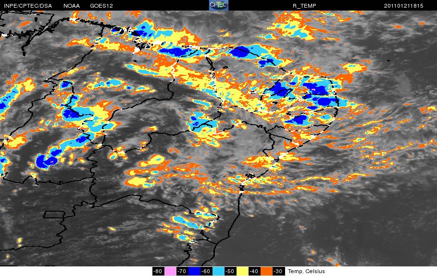The width and height of the screenshot is (437, 276).
Task: Select the dark blue -70 to -60 swatch
Action: [194, 271]
